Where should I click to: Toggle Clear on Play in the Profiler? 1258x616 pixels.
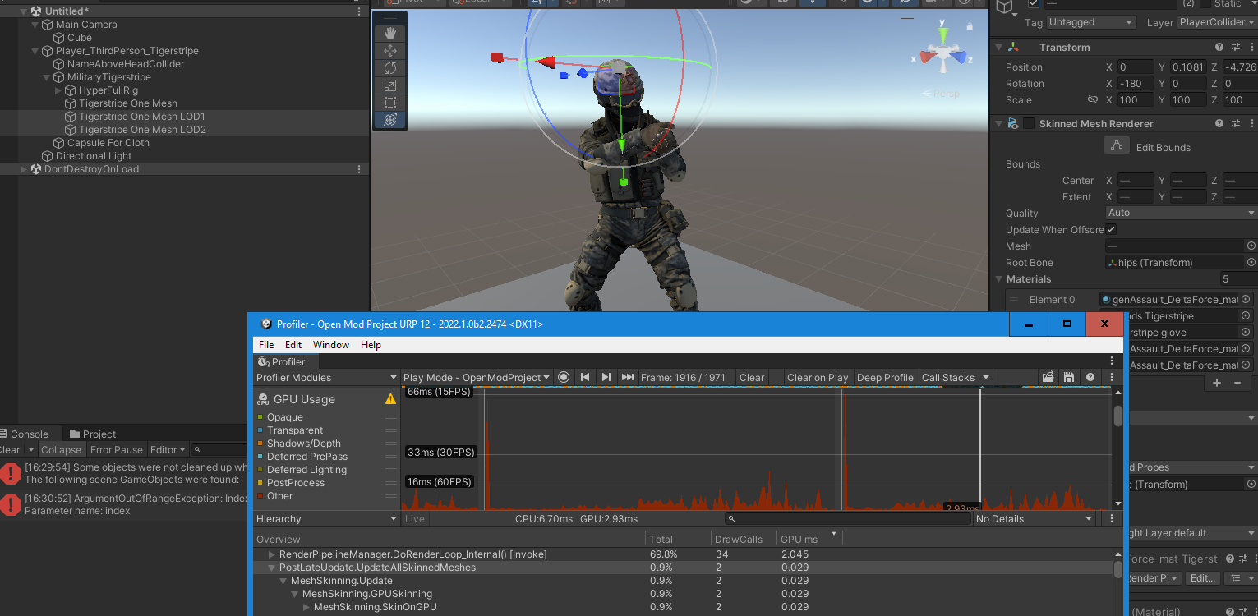pyautogui.click(x=817, y=377)
